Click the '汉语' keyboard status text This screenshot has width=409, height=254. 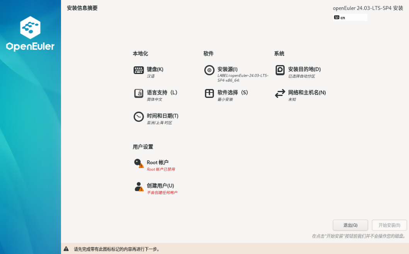click(x=151, y=76)
